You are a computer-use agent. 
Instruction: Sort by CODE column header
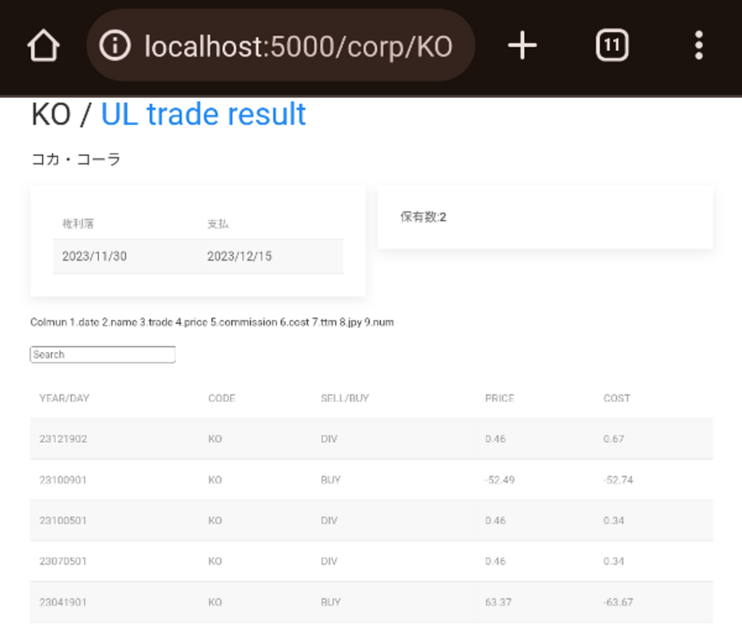point(221,398)
